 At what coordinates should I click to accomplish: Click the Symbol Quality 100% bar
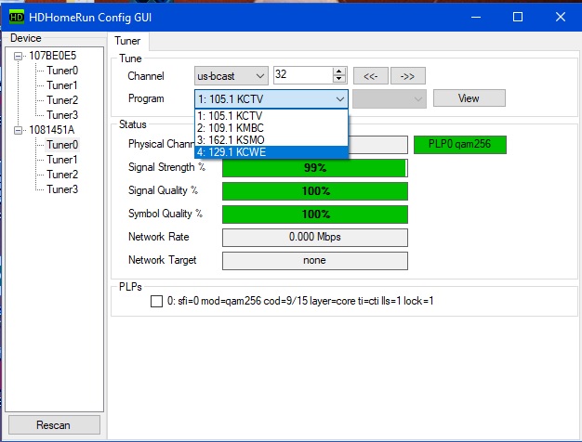(315, 214)
